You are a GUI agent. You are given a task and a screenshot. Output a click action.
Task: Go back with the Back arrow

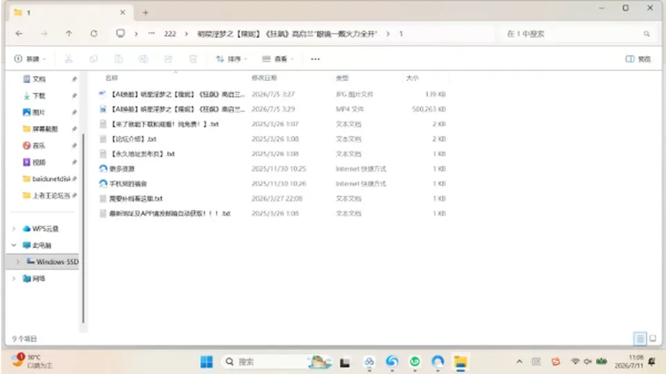click(19, 33)
